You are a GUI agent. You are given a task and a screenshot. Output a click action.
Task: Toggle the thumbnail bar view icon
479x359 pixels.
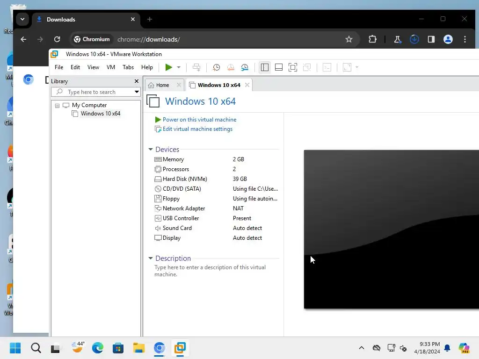[279, 67]
